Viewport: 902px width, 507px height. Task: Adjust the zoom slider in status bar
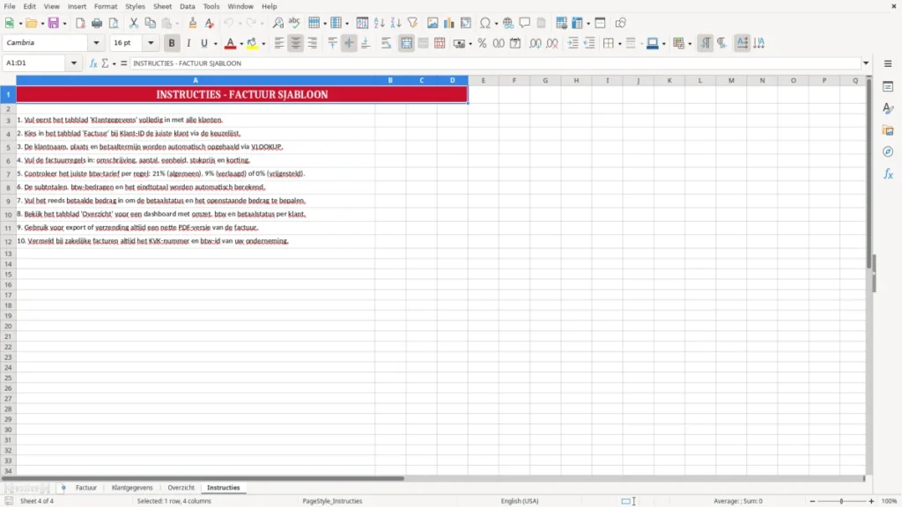(x=841, y=501)
